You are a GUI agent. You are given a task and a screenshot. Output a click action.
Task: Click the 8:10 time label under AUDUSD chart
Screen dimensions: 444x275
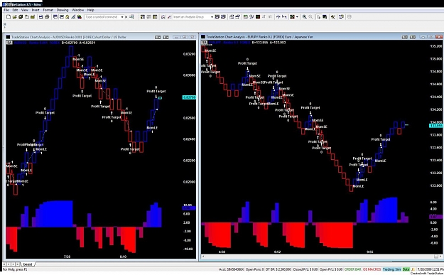tap(123, 257)
